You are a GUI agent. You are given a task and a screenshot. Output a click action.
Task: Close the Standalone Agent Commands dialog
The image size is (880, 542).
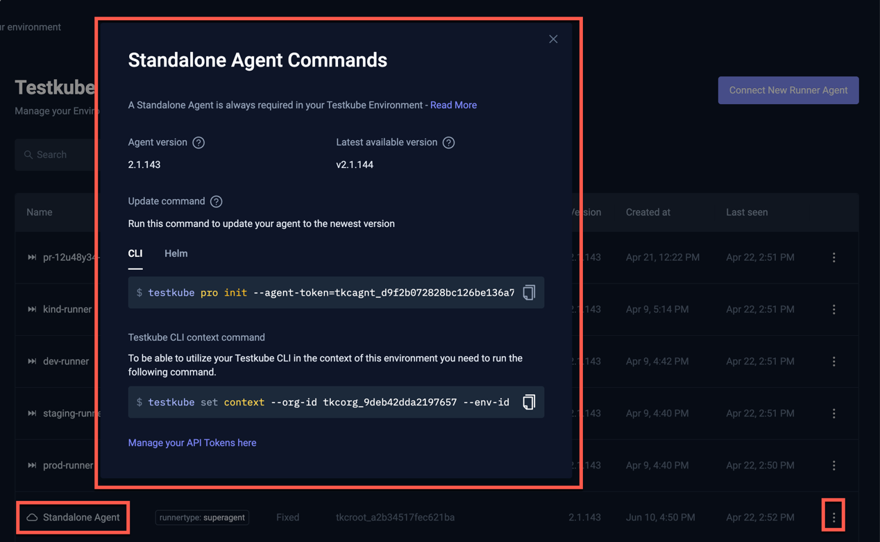[553, 39]
